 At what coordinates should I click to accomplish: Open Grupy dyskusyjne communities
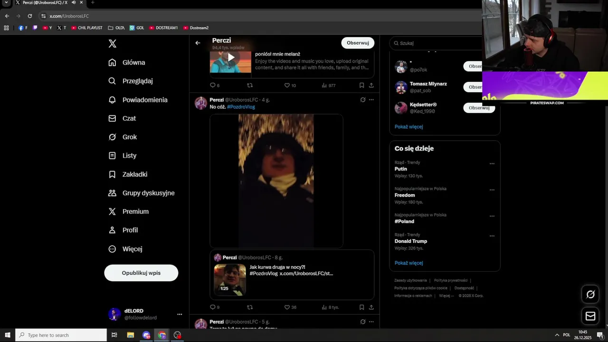click(x=142, y=193)
